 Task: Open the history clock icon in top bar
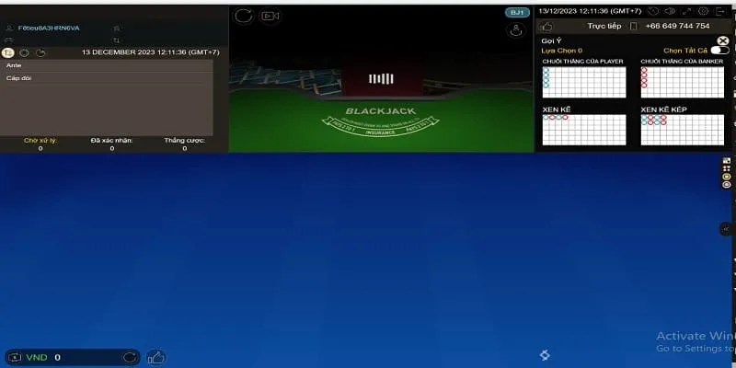[x=653, y=11]
